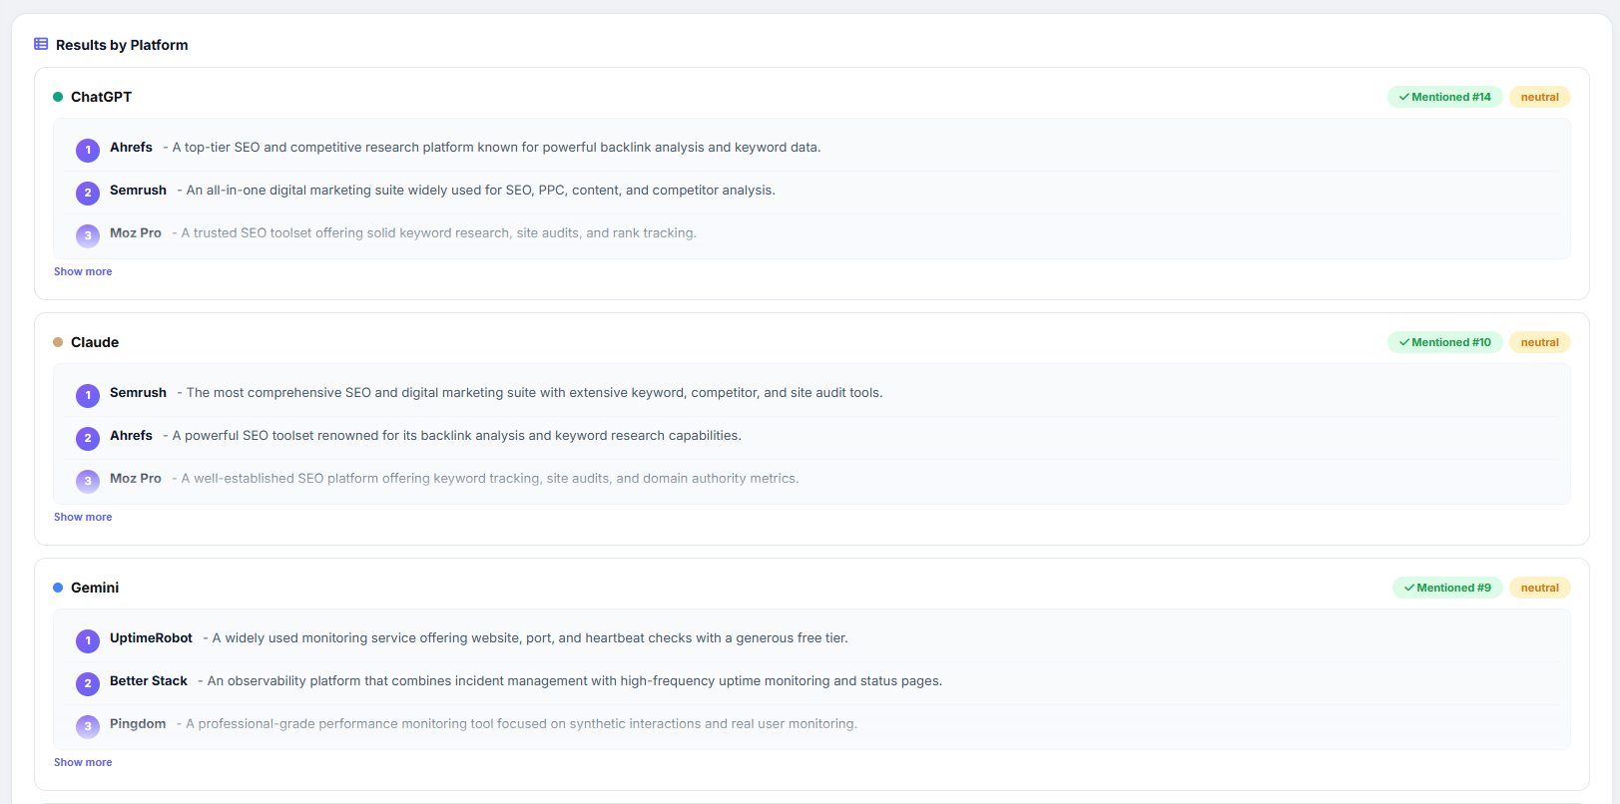
Task: Expand ChatGPT results with Show more
Action: coord(83,271)
